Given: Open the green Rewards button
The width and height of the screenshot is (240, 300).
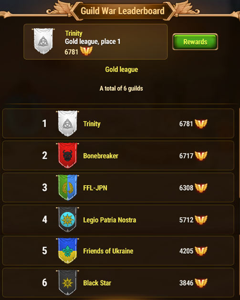Looking at the screenshot, I should (195, 41).
